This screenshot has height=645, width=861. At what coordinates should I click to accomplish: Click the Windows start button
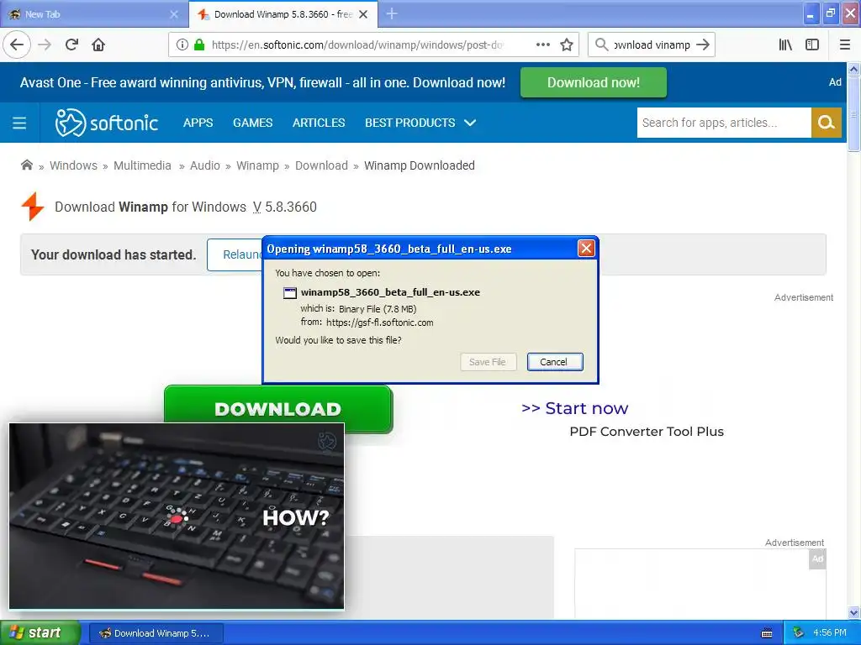click(x=40, y=633)
